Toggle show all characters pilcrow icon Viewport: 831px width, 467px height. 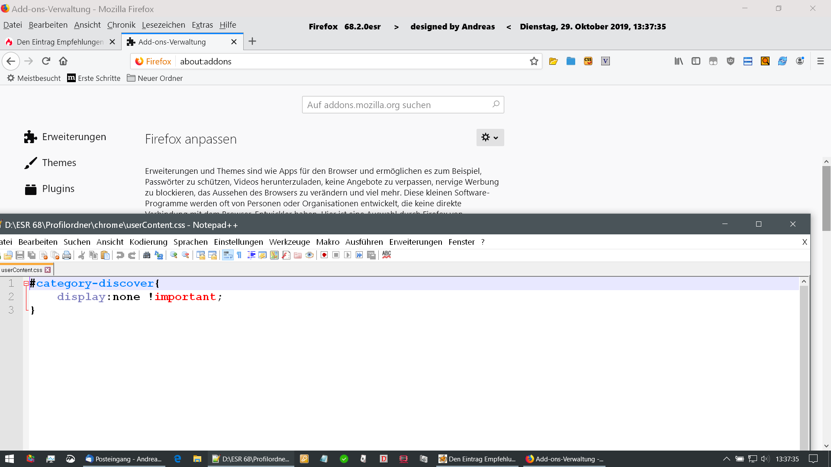pyautogui.click(x=239, y=255)
